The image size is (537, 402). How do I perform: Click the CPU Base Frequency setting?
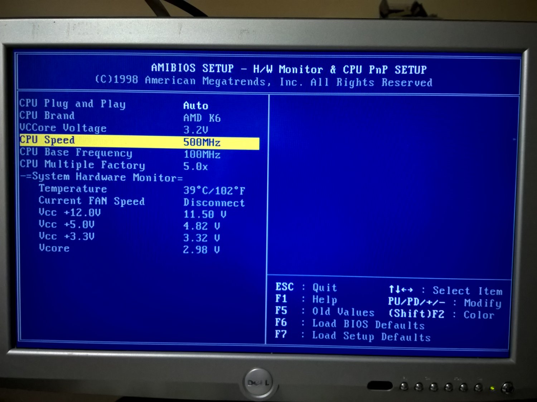pyautogui.click(x=76, y=153)
